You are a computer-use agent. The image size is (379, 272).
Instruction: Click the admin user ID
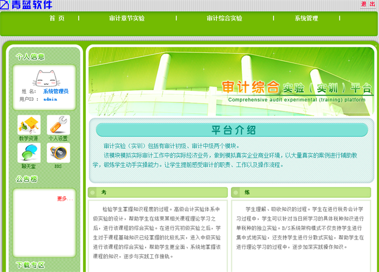50,99
